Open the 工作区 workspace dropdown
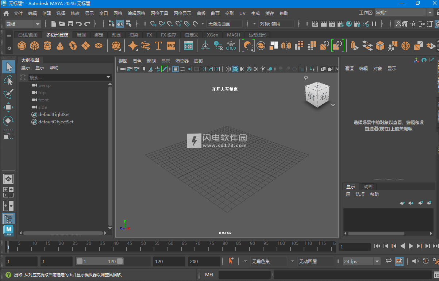Viewport: 439px width, 281px height. pos(404,12)
